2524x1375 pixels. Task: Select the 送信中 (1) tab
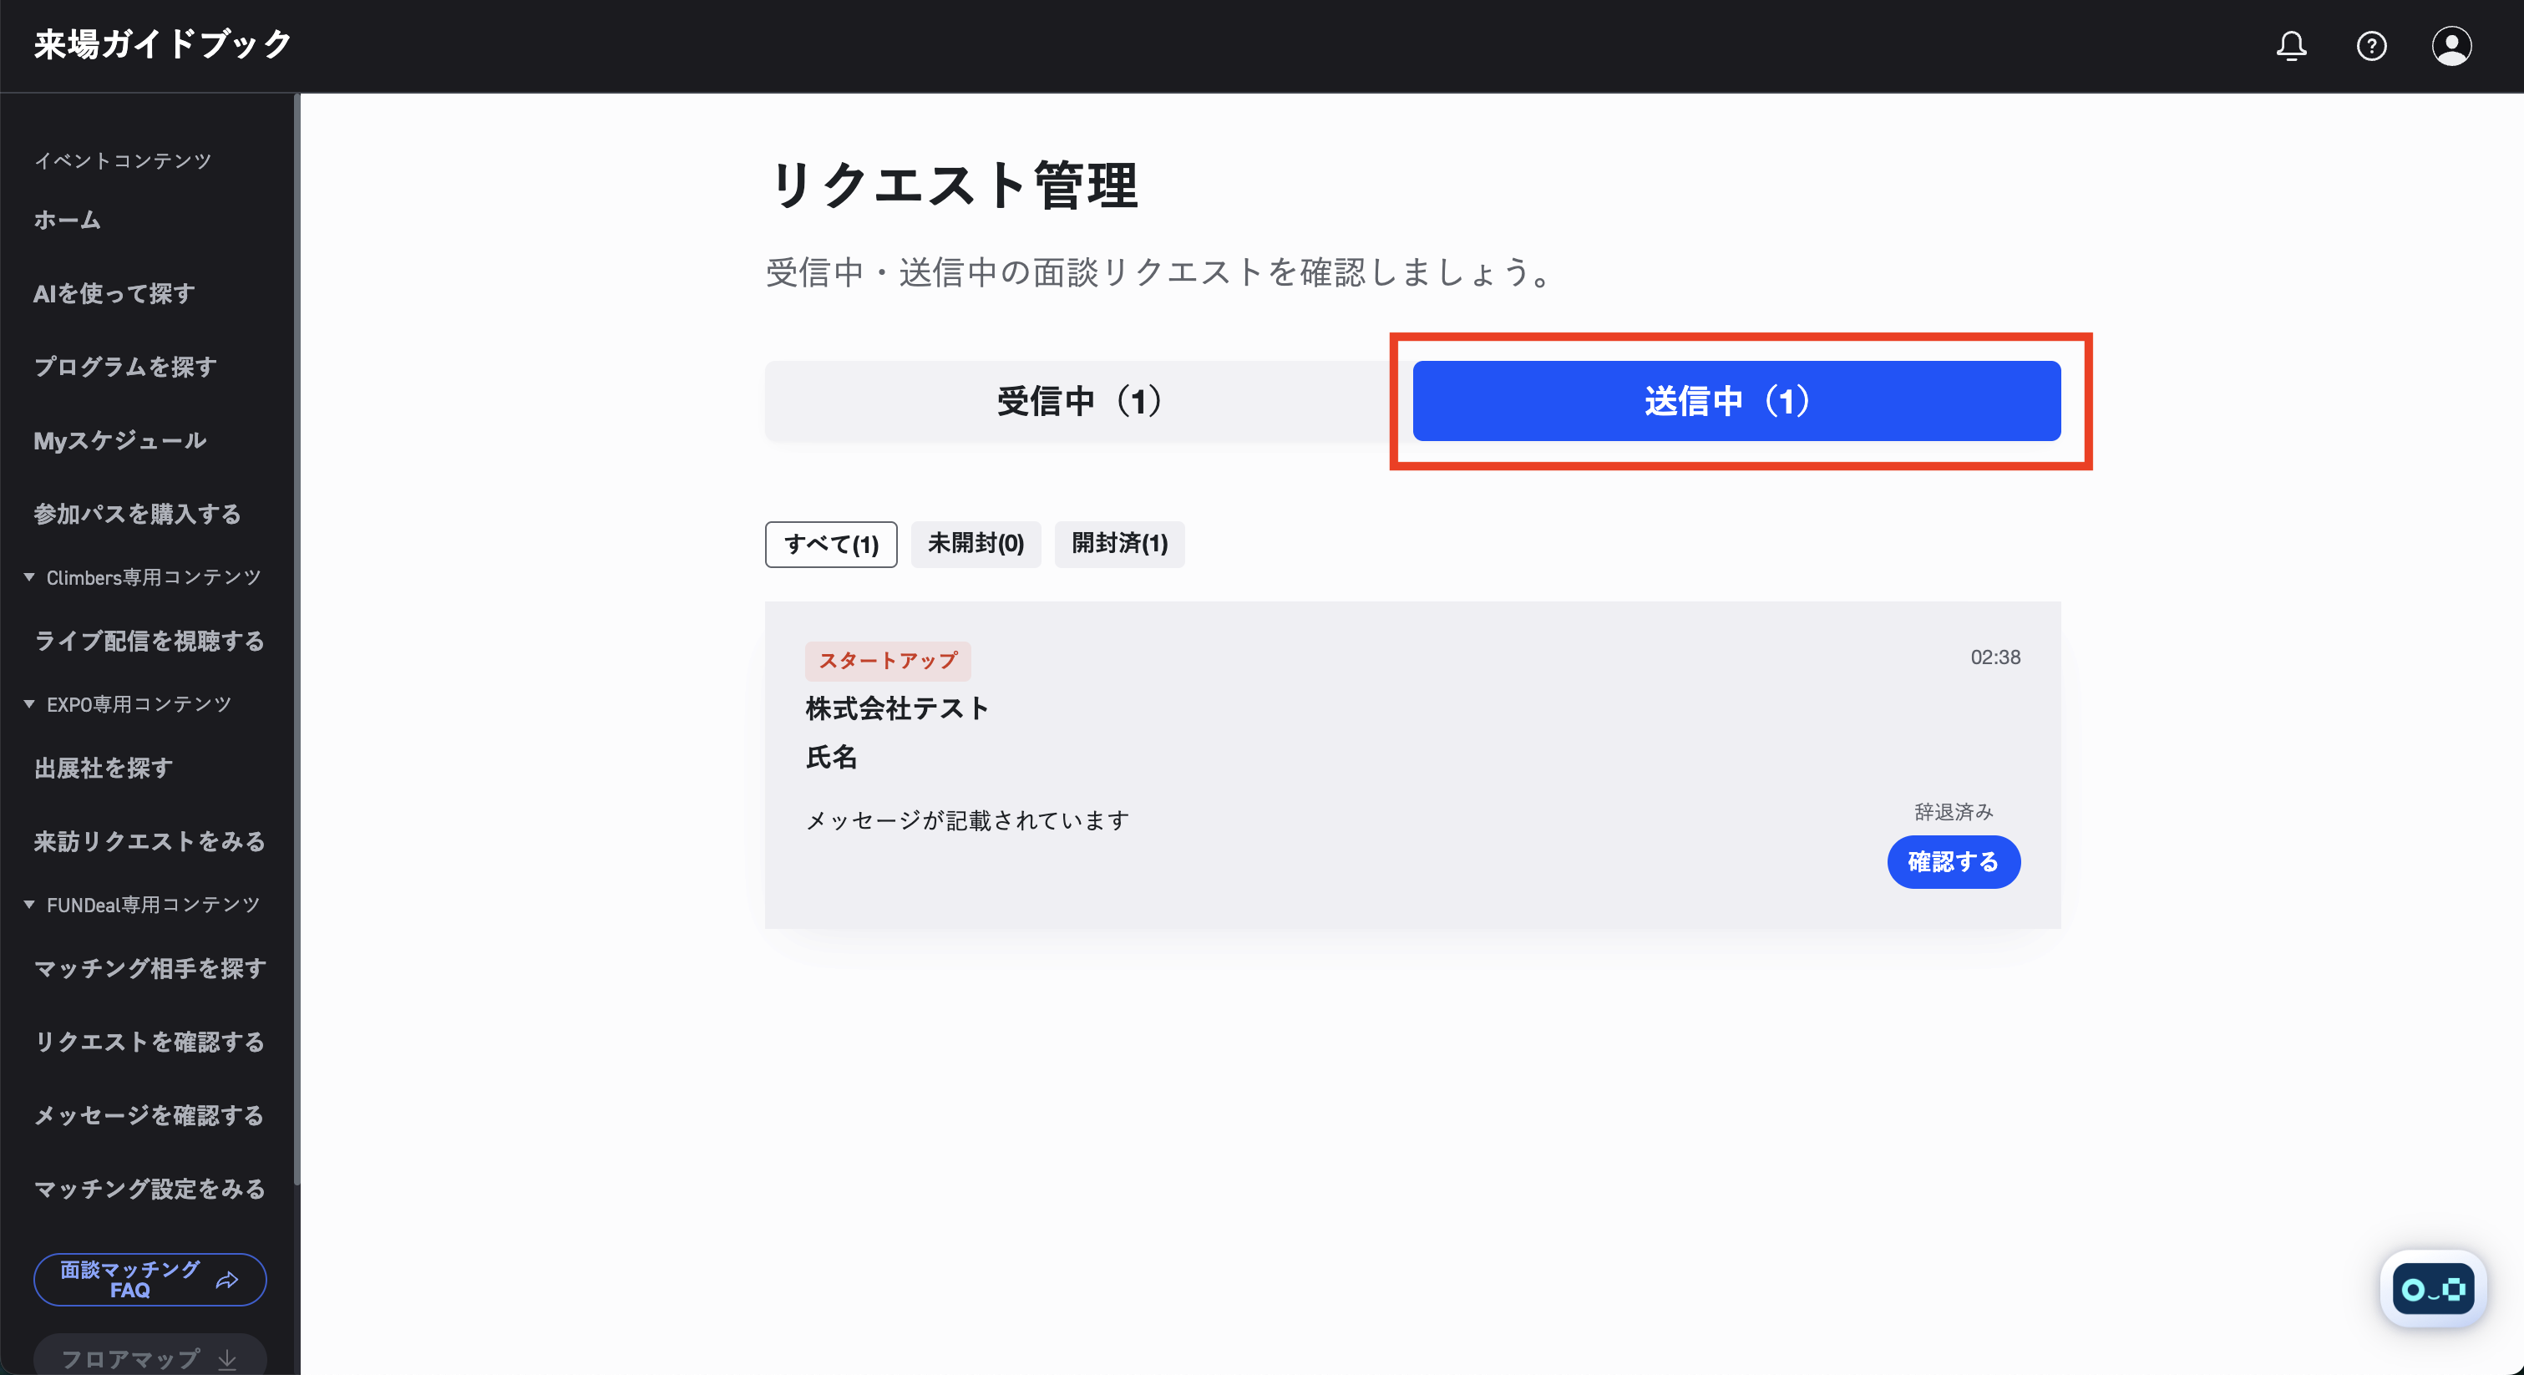pyautogui.click(x=1736, y=401)
